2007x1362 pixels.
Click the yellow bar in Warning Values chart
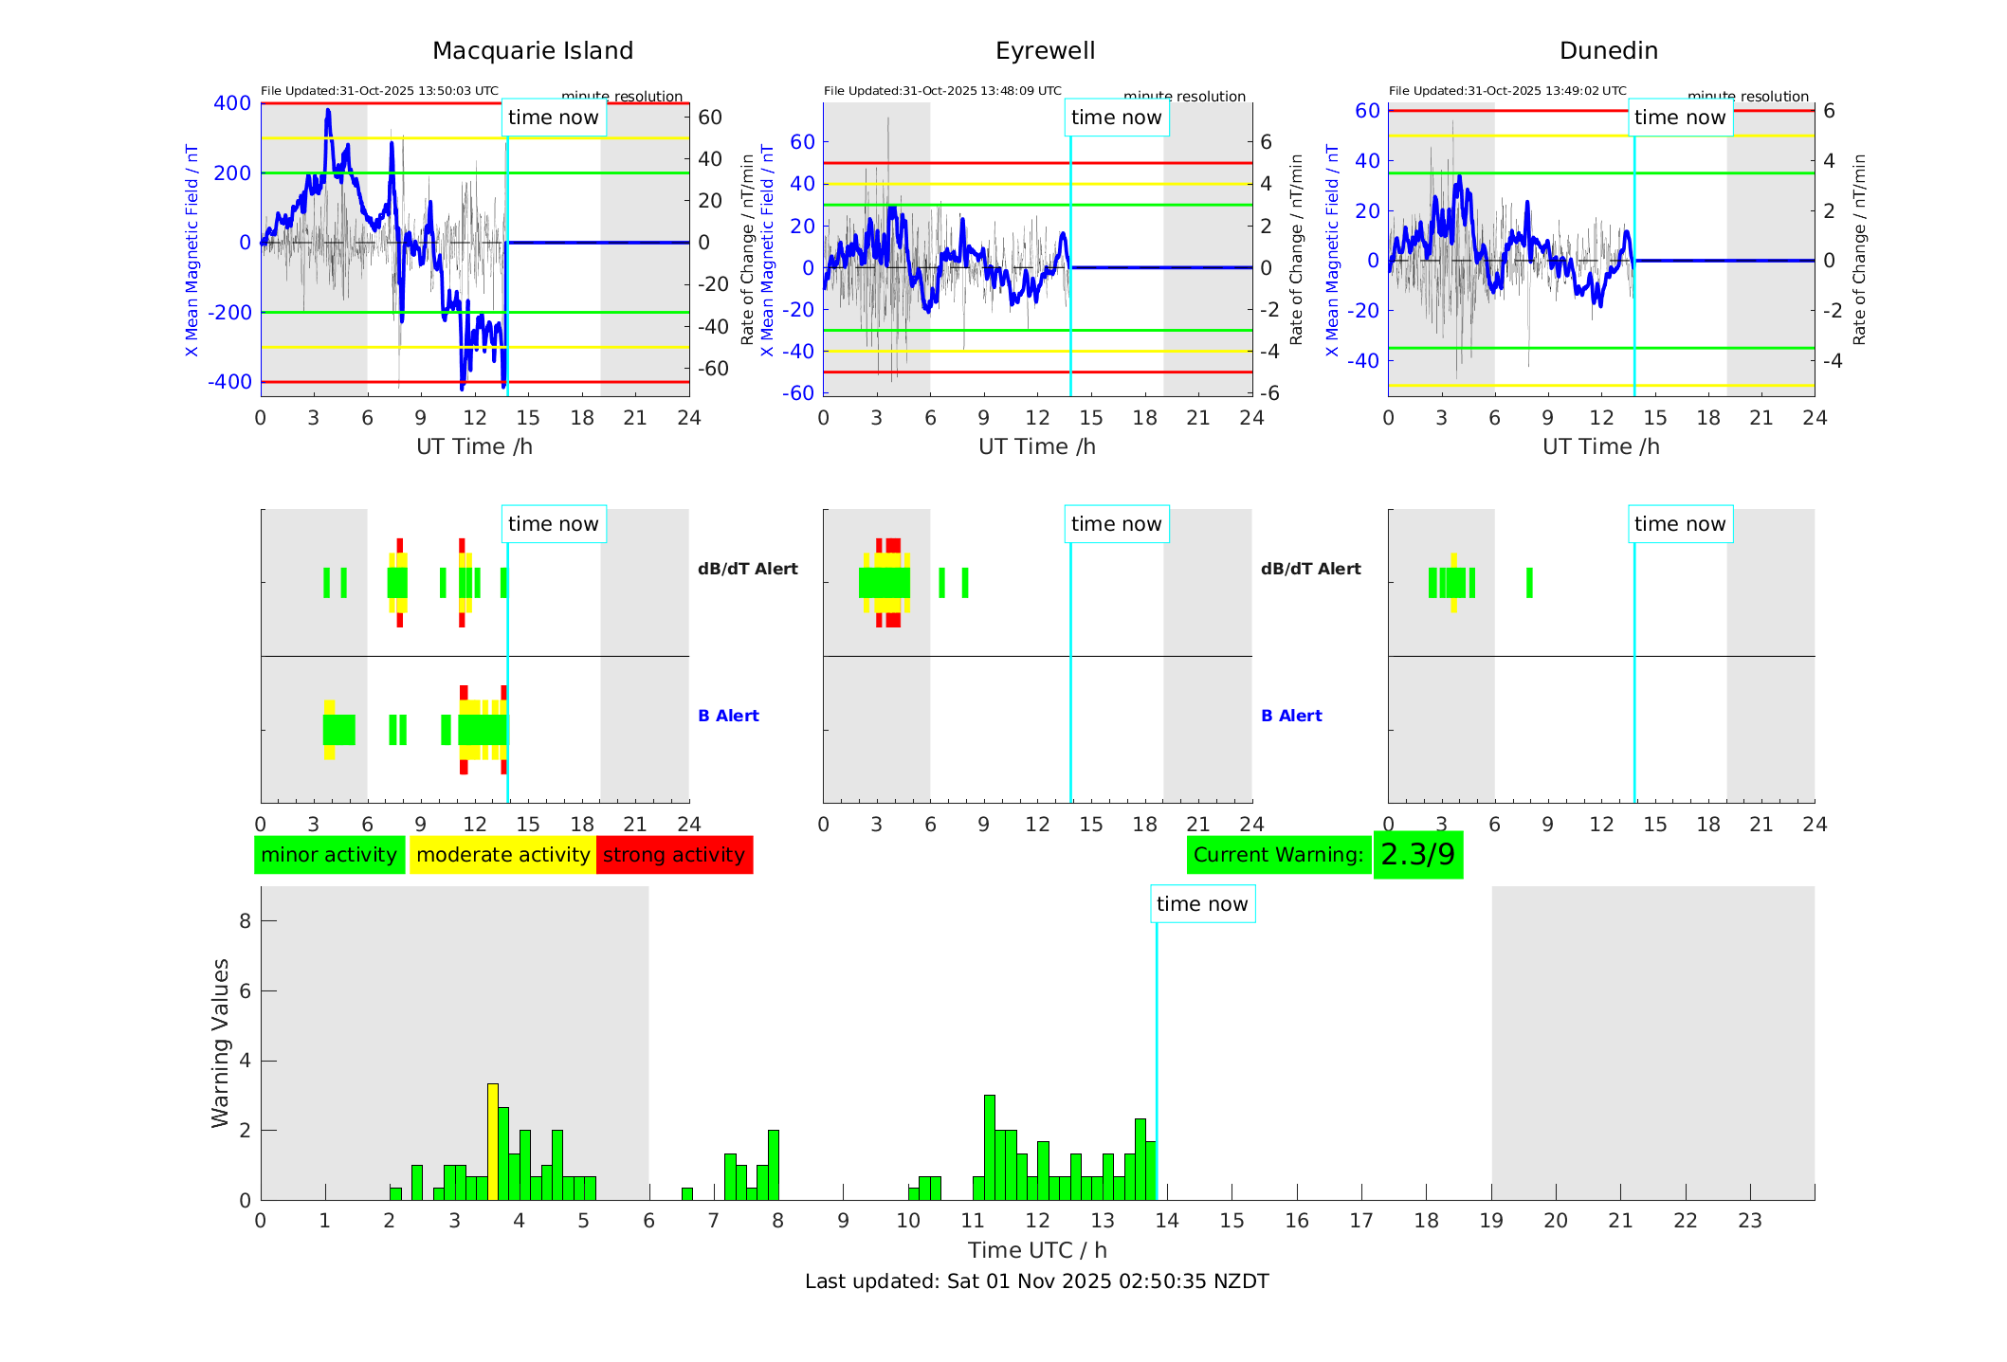493,1142
